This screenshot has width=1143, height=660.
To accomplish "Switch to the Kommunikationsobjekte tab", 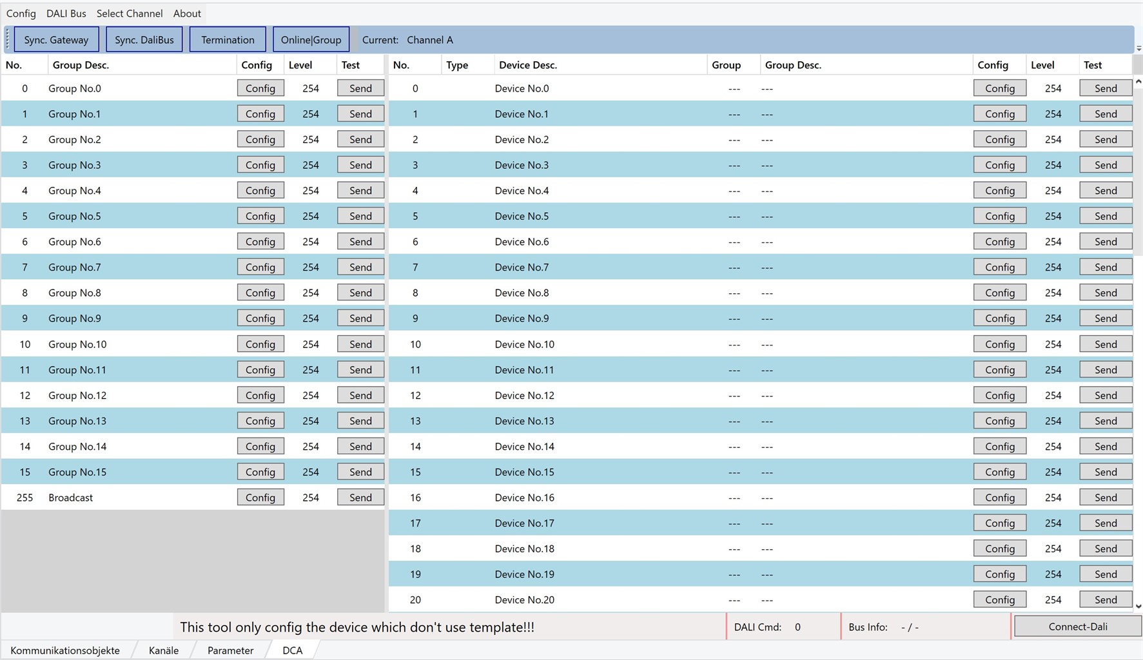I will (x=65, y=650).
